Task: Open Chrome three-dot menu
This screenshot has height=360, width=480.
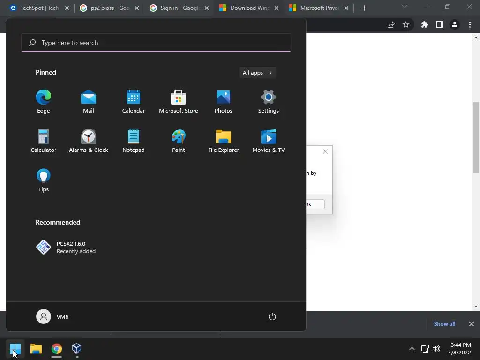Action: pos(470,24)
